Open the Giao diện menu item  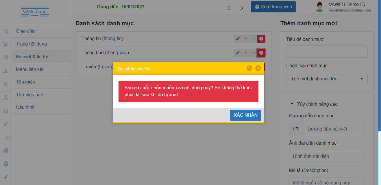click(26, 31)
